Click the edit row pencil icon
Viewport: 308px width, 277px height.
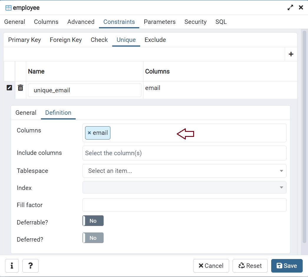(9, 88)
